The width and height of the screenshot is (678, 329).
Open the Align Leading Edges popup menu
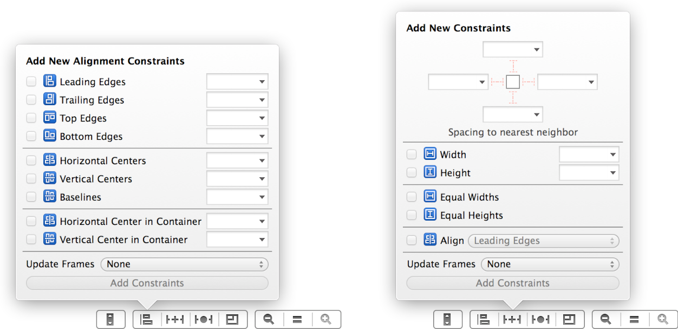pos(543,241)
